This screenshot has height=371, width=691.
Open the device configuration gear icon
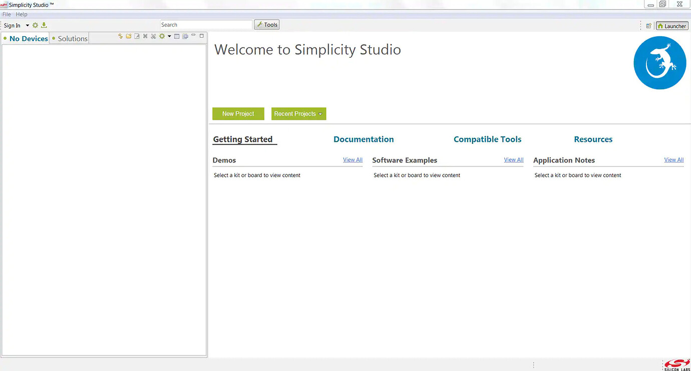[161, 36]
